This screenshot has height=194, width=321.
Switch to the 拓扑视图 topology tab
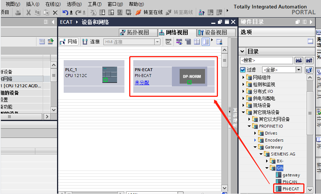(135, 32)
